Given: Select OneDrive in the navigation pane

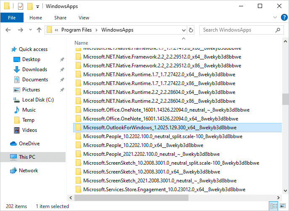Looking at the screenshot, I should point(29,144).
